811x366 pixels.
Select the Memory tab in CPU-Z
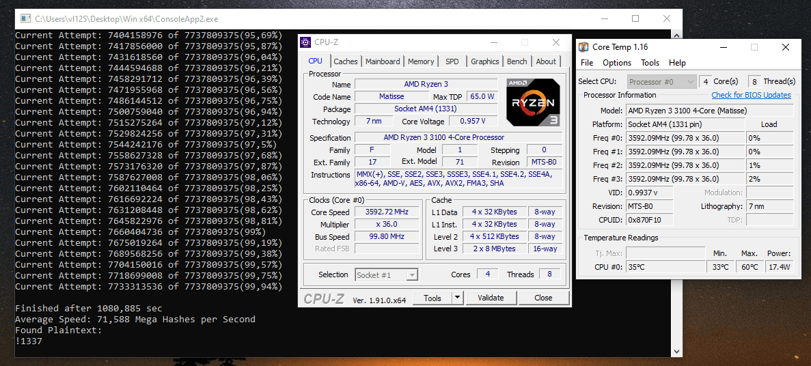coord(420,61)
